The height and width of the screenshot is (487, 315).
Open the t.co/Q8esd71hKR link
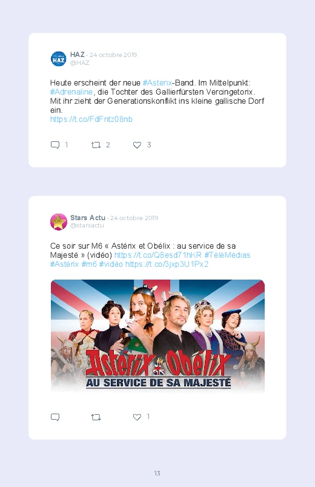(158, 255)
